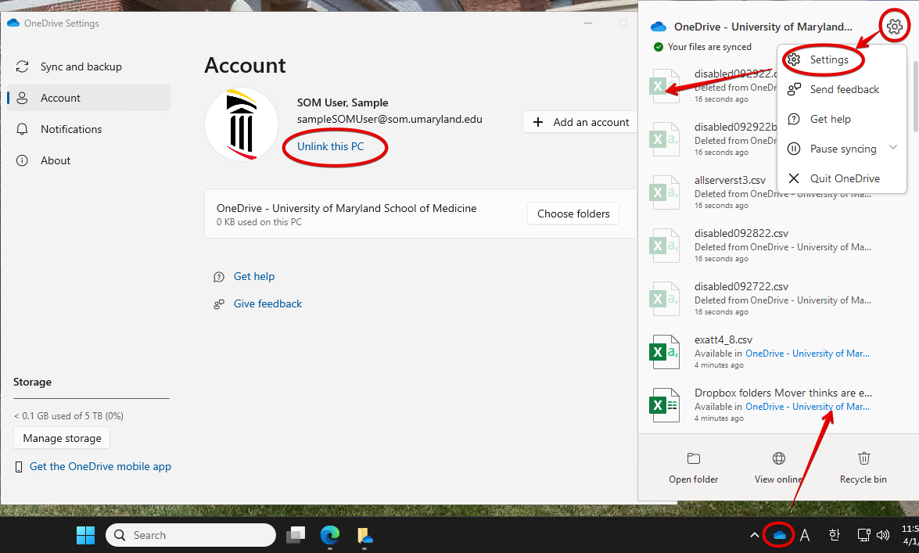This screenshot has height=553, width=919.
Task: Click the taskbar Search box
Action: (x=191, y=535)
